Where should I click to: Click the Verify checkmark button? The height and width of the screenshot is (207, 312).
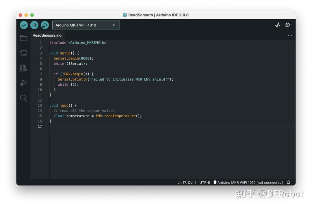point(24,25)
